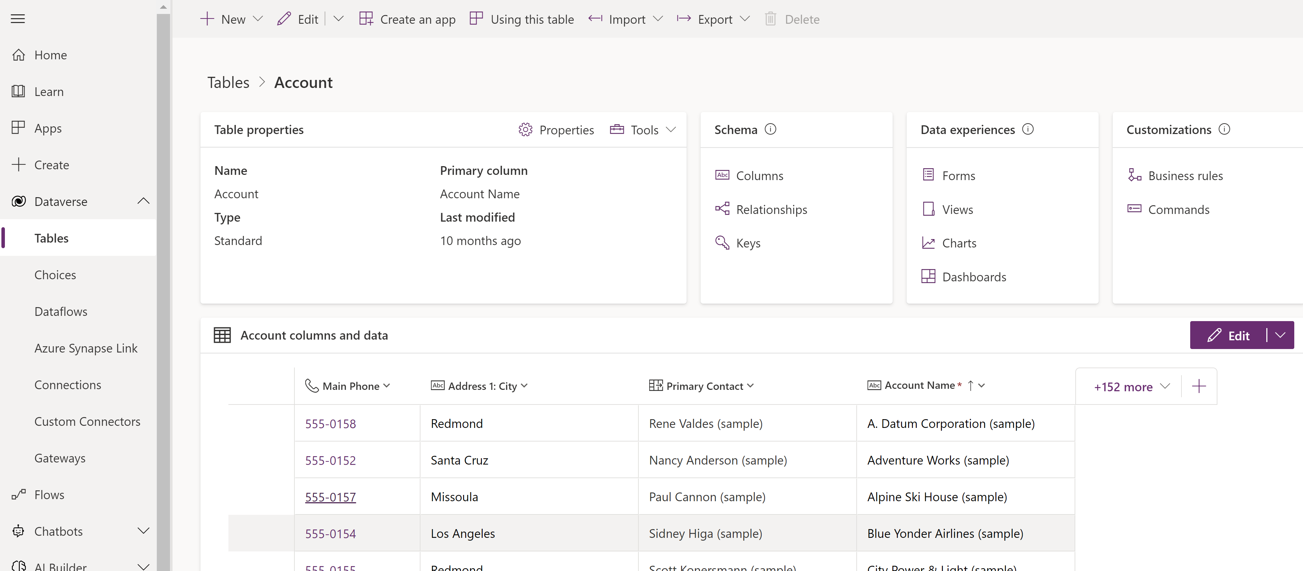Click the Charts data experience icon

pyautogui.click(x=928, y=242)
